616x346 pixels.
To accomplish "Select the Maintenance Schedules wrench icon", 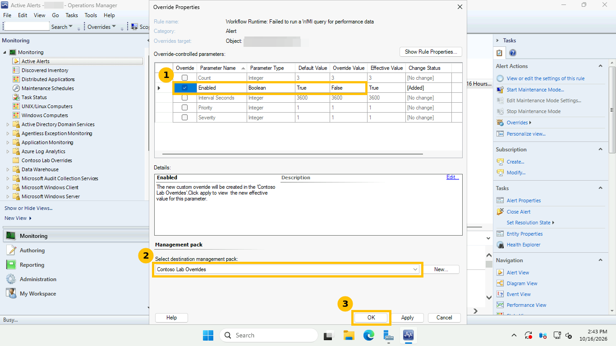I will click(16, 88).
